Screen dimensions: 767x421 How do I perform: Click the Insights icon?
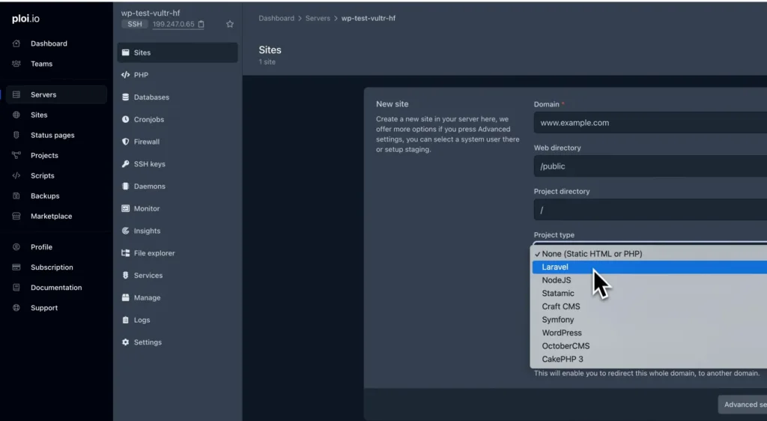coord(125,231)
